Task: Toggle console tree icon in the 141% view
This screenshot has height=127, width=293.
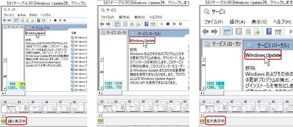Action: pos(228,32)
